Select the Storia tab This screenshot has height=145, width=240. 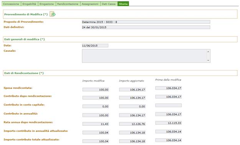[123, 4]
